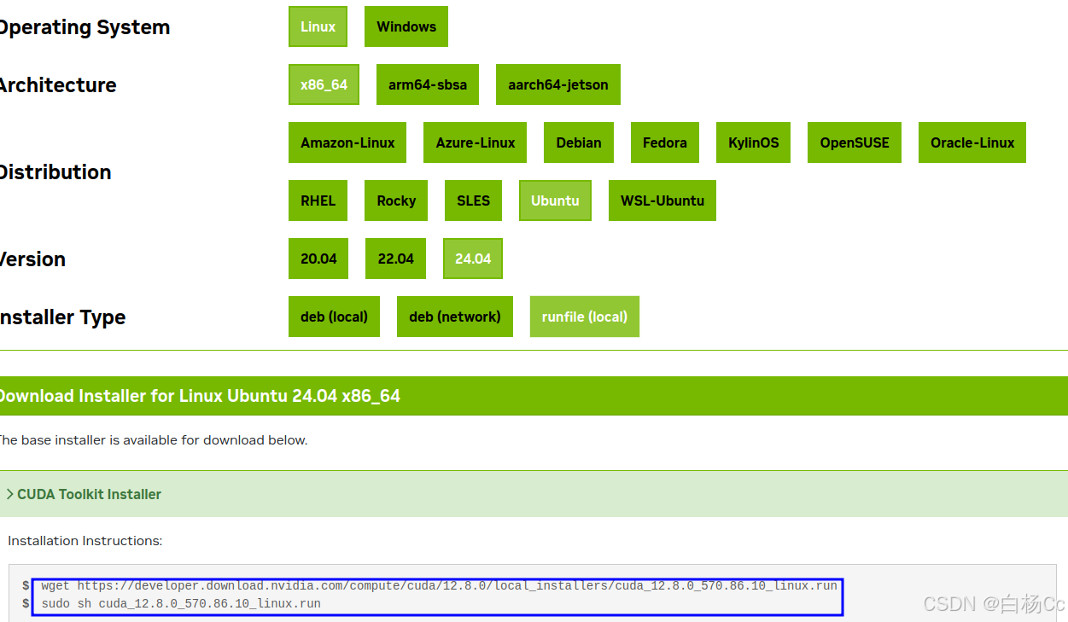Click the base installer availability text
This screenshot has width=1068, height=622.
pyautogui.click(x=152, y=440)
